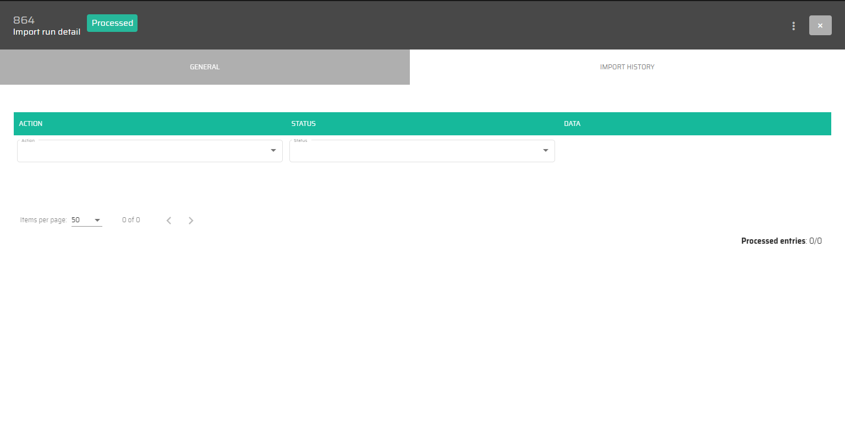Screen dimensions: 845x423
Task: Click the Processed entries counter
Action: (x=781, y=241)
